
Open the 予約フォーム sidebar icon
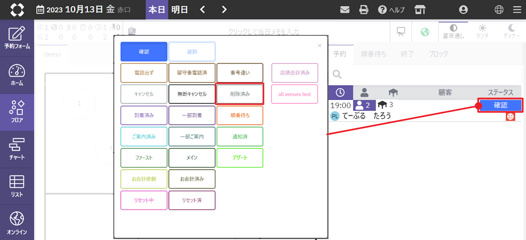tap(17, 38)
